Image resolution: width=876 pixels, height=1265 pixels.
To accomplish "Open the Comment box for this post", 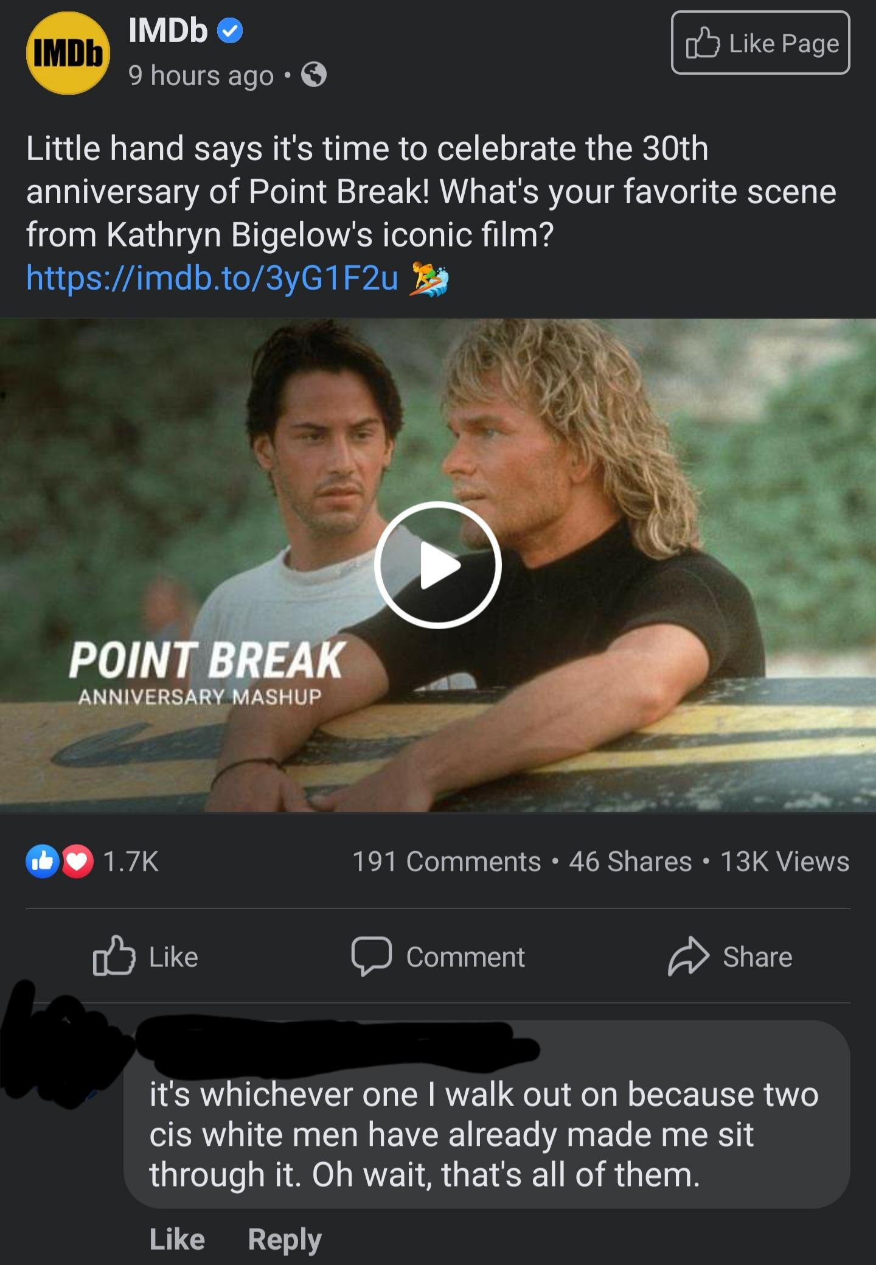I will [x=438, y=957].
